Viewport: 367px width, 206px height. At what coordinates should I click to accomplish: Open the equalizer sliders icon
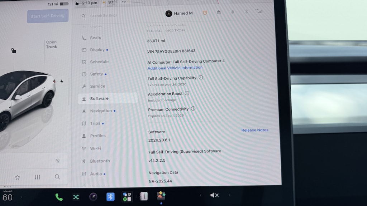click(x=37, y=177)
